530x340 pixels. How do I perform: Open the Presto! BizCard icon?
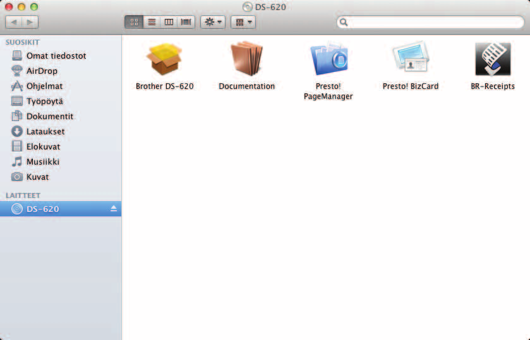411,57
